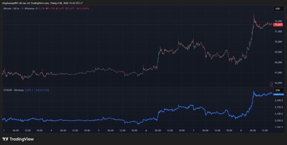Select the ETHUSD · Bitstamp legend label

tap(13, 90)
